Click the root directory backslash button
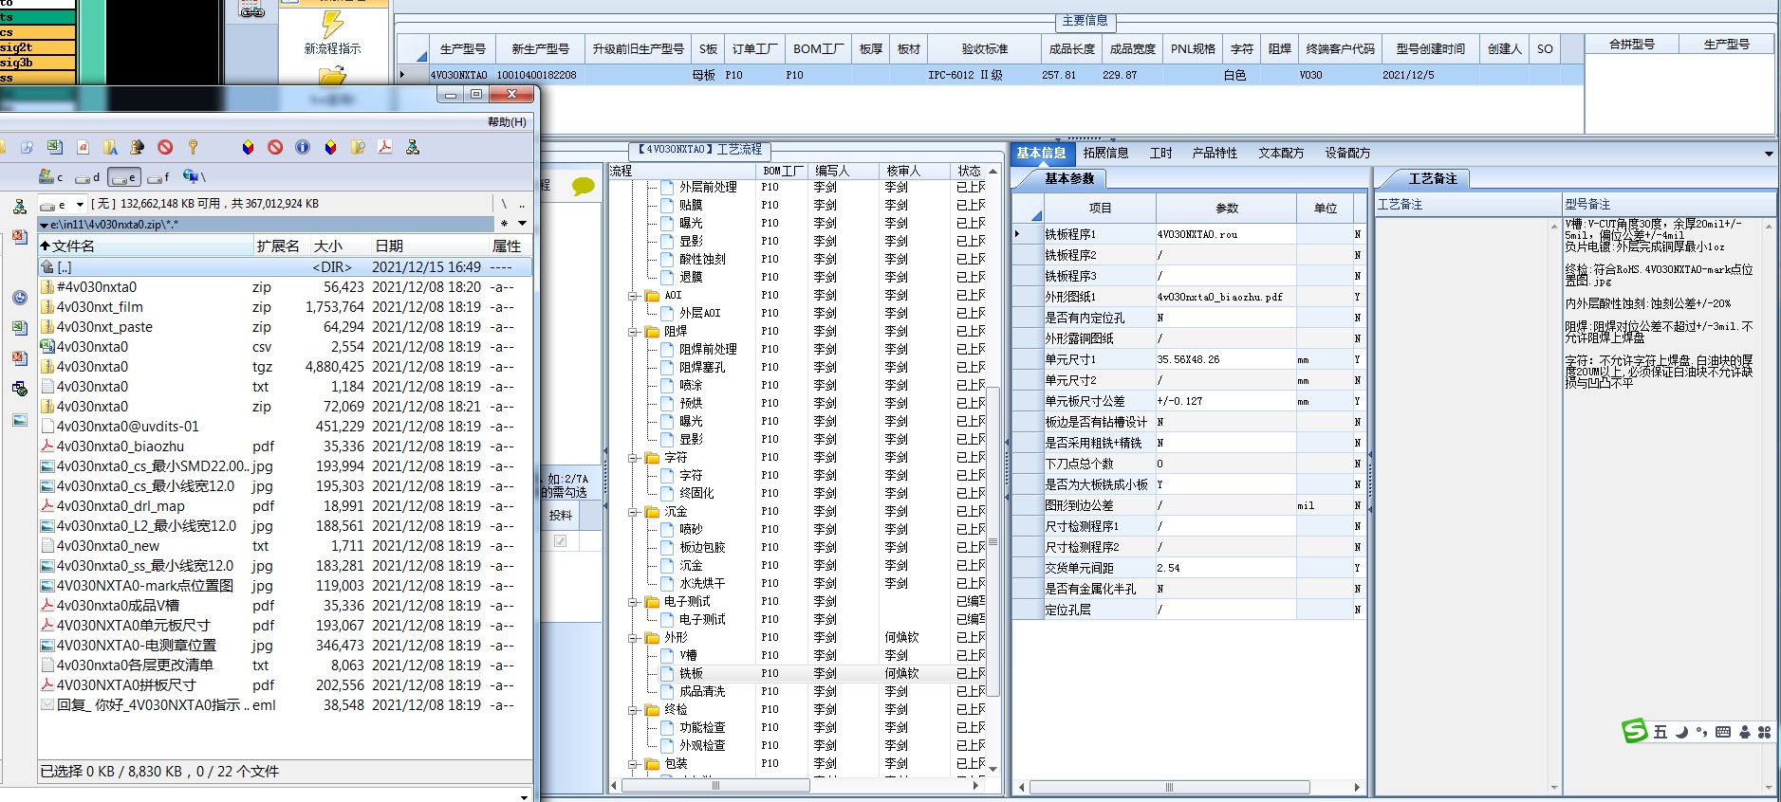Screen dimensions: 1781x802 504,204
